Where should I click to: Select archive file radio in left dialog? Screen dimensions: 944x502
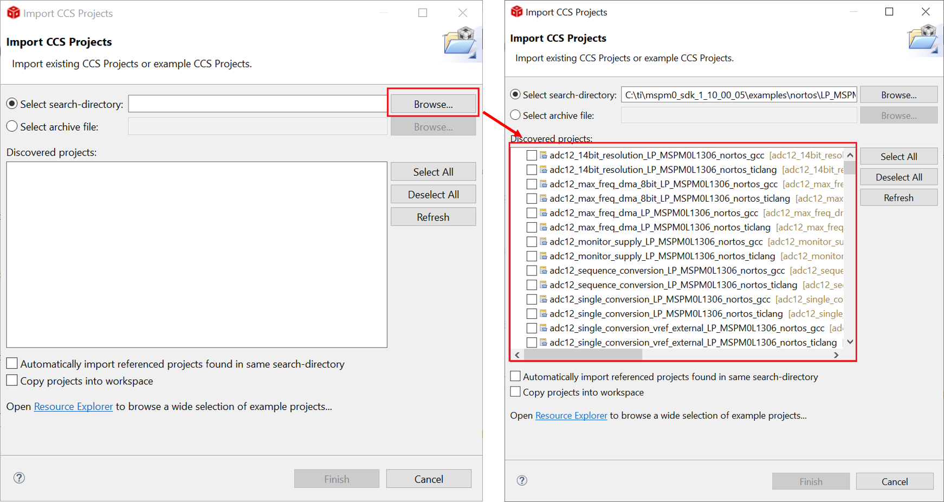[x=12, y=126]
